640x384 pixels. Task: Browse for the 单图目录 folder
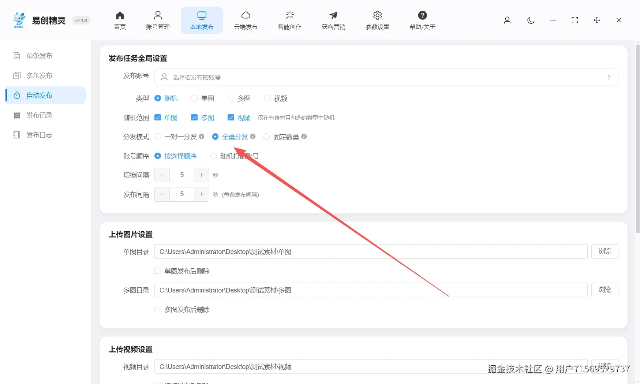point(605,251)
